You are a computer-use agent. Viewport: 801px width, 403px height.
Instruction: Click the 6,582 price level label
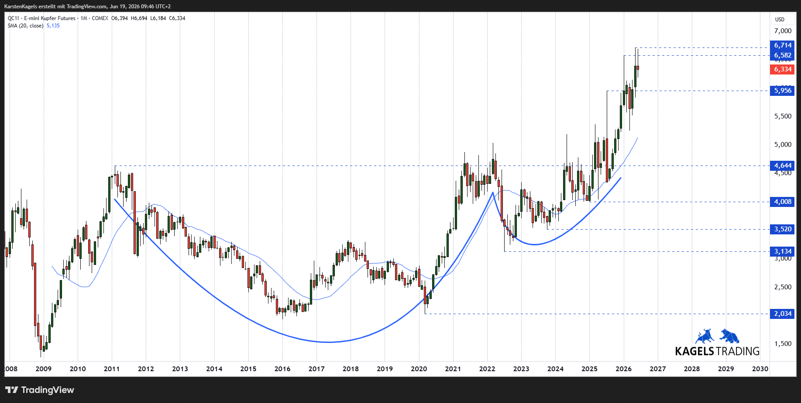point(782,55)
